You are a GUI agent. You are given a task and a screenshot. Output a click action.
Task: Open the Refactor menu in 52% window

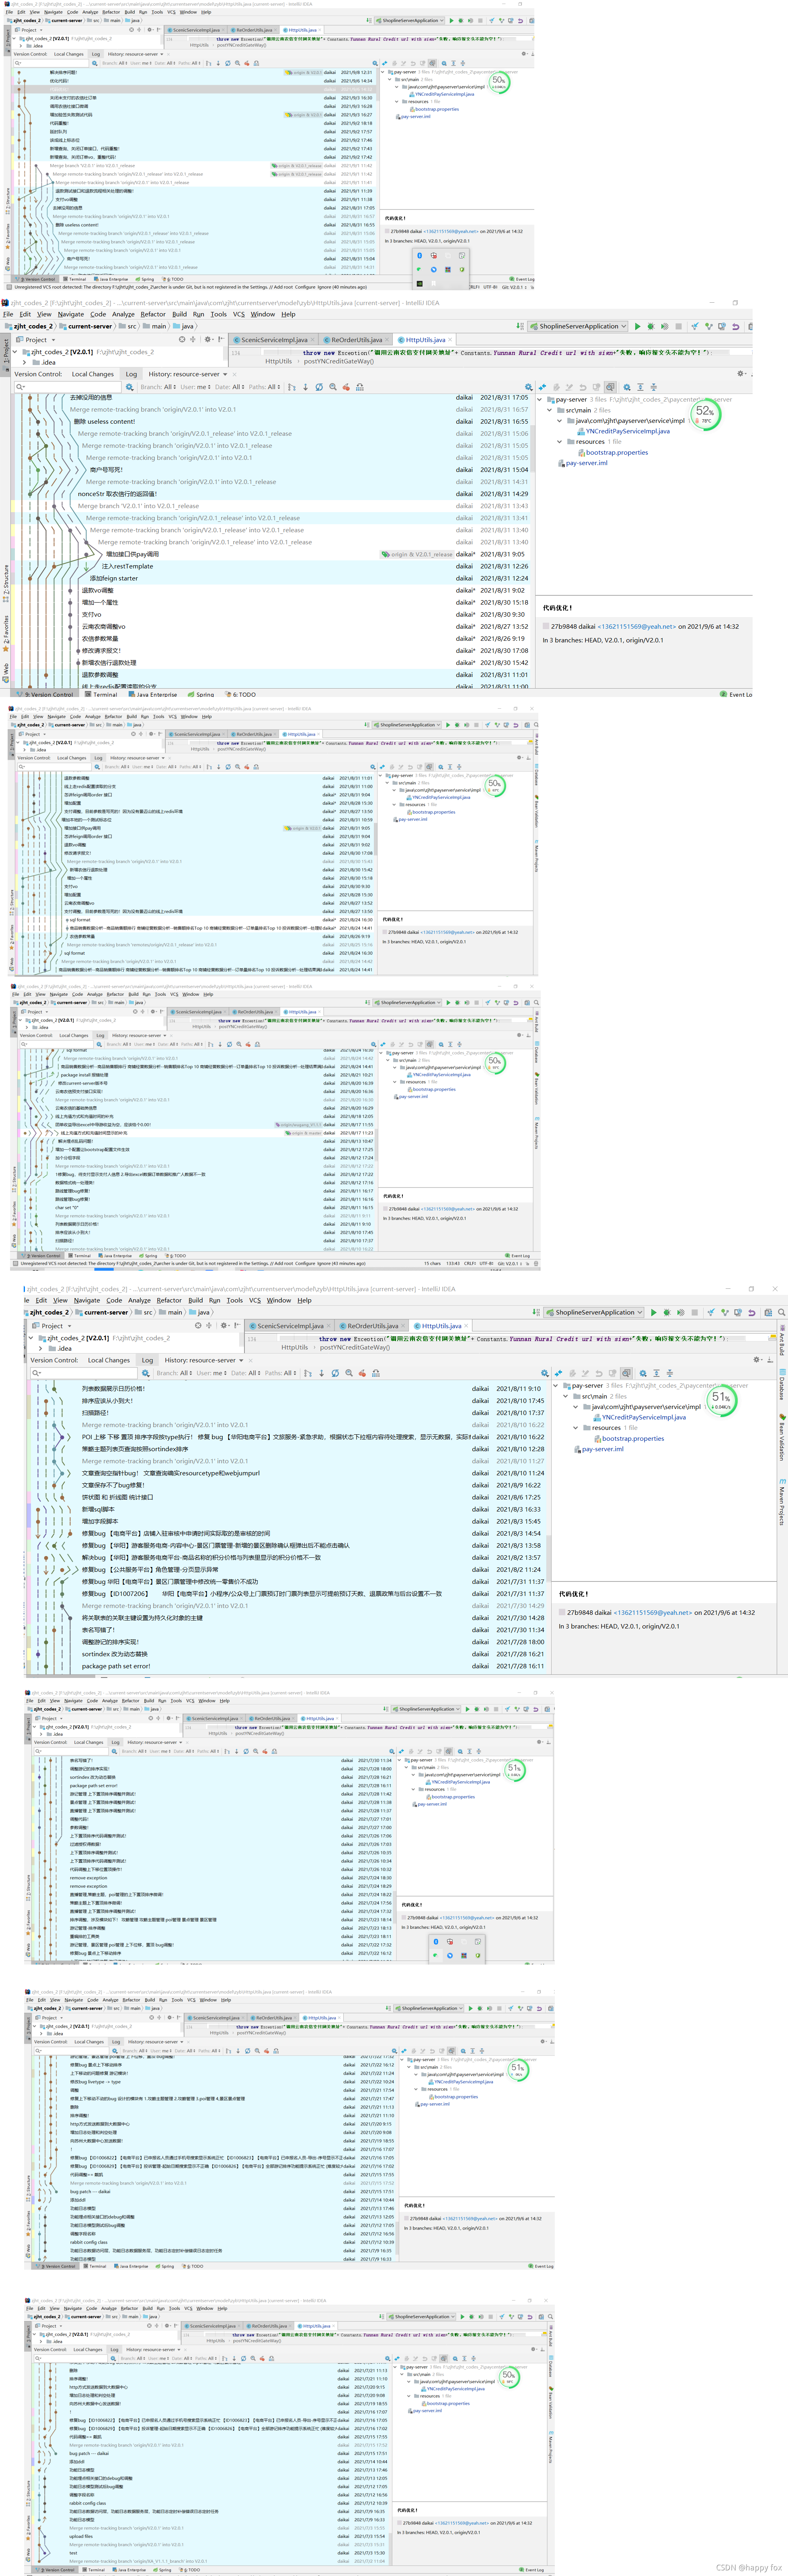(153, 314)
